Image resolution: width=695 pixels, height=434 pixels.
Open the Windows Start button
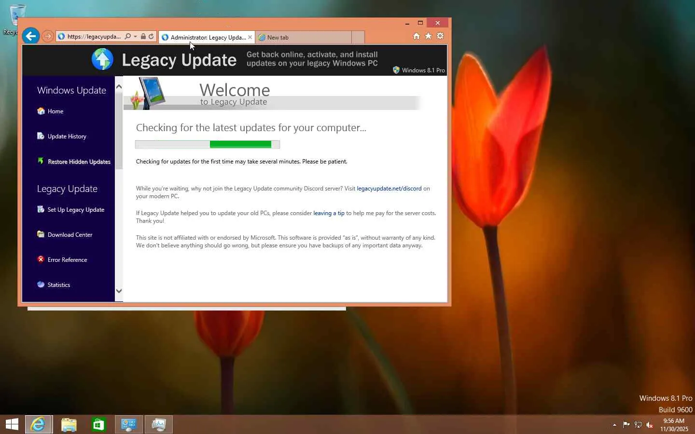(x=12, y=424)
